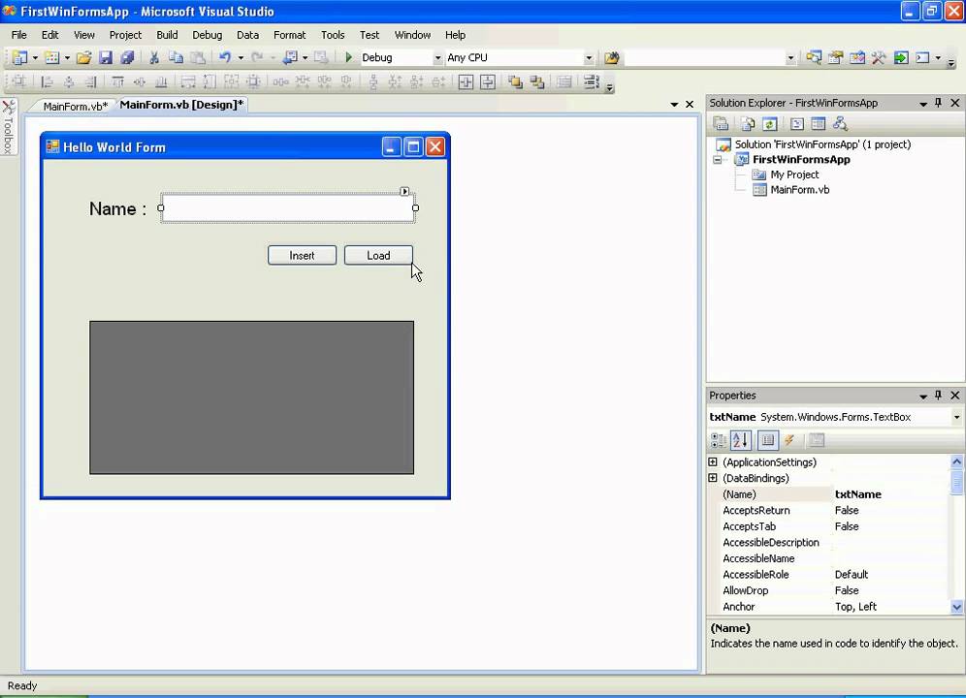Select the MainForm.vb [Design]* tab

[181, 105]
